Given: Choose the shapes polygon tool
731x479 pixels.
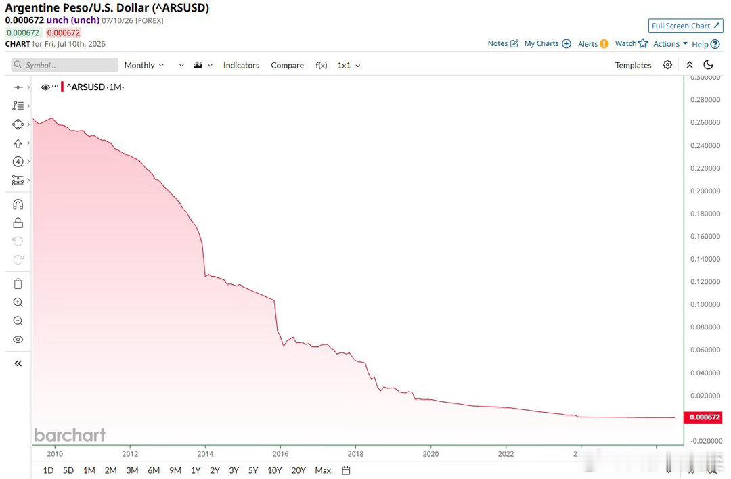Looking at the screenshot, I should [18, 124].
